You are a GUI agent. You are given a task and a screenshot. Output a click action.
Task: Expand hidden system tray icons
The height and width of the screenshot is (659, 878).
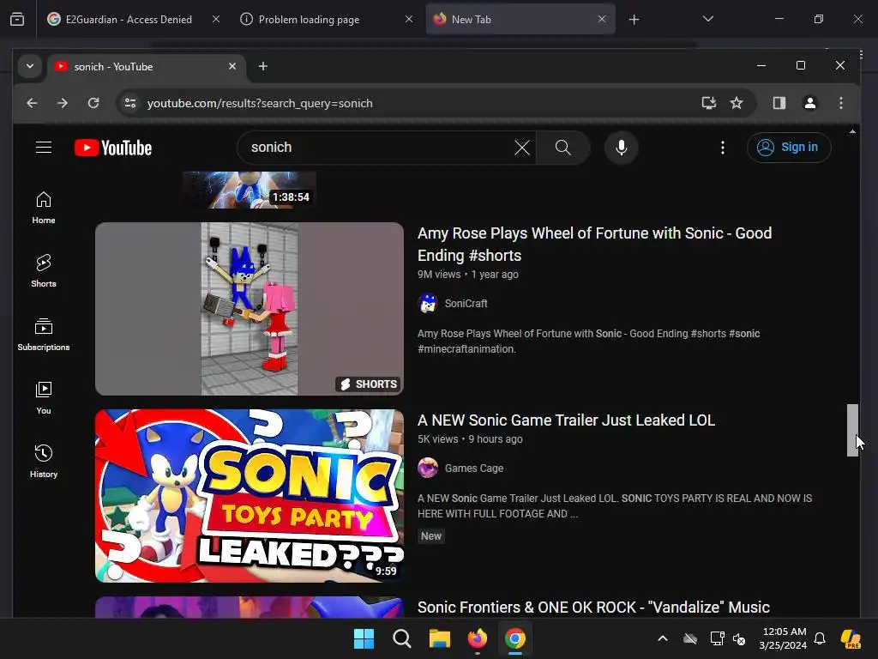(x=663, y=638)
